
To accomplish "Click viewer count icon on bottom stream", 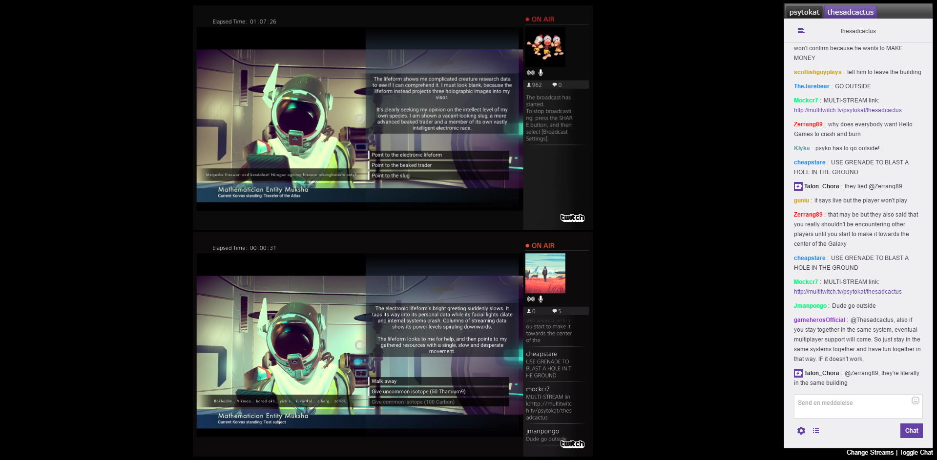I will [x=529, y=311].
